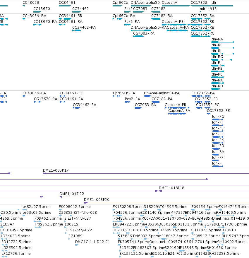Open the Cpr66Cb gene label
This screenshot has height=258, width=249.
point(120,3)
